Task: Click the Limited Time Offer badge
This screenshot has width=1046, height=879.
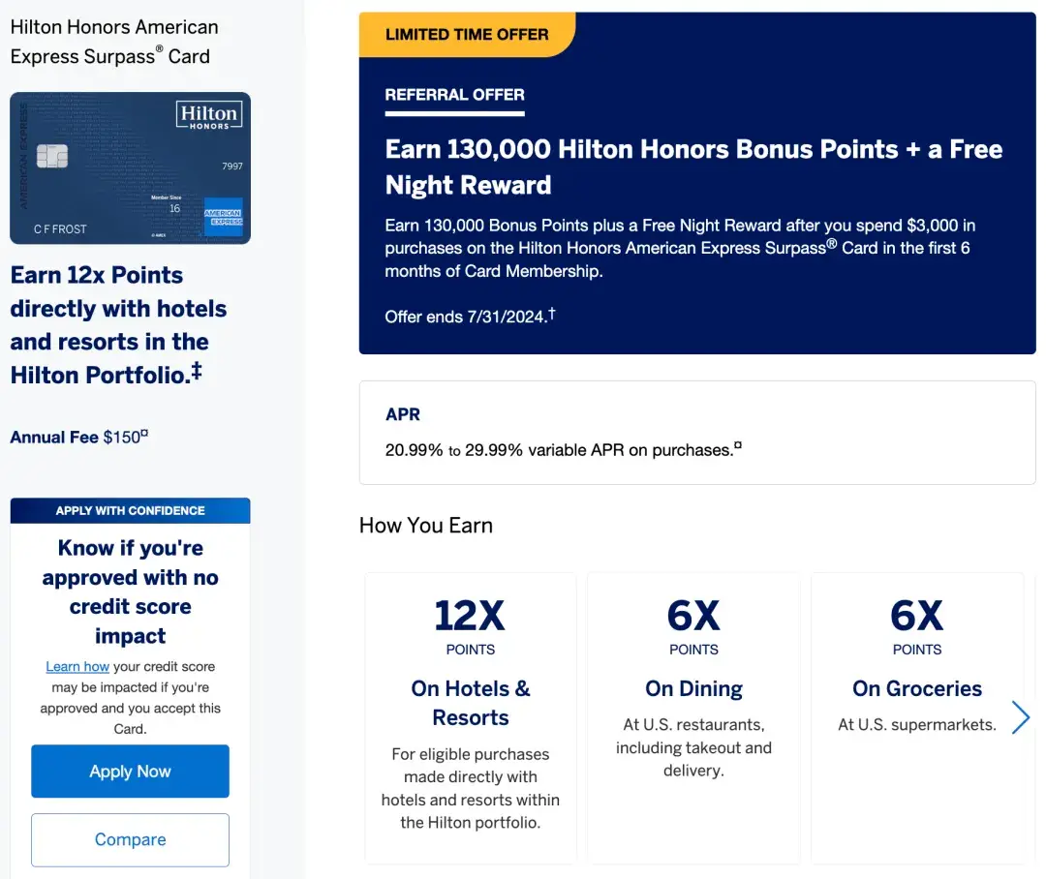Action: (x=467, y=35)
